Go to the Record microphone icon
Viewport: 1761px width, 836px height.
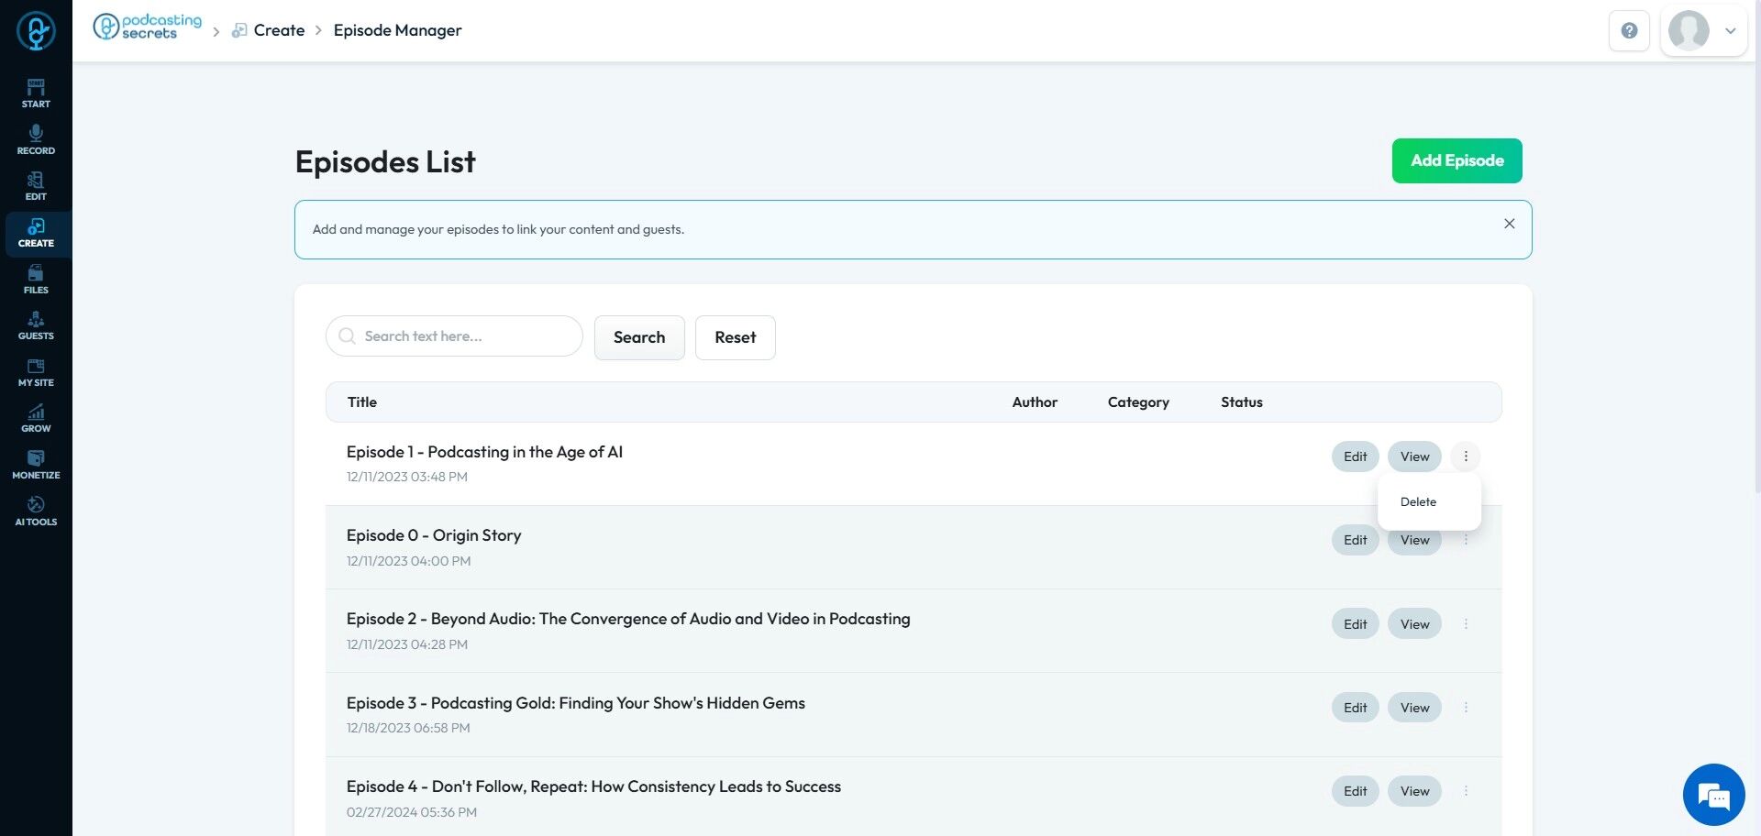click(x=36, y=139)
